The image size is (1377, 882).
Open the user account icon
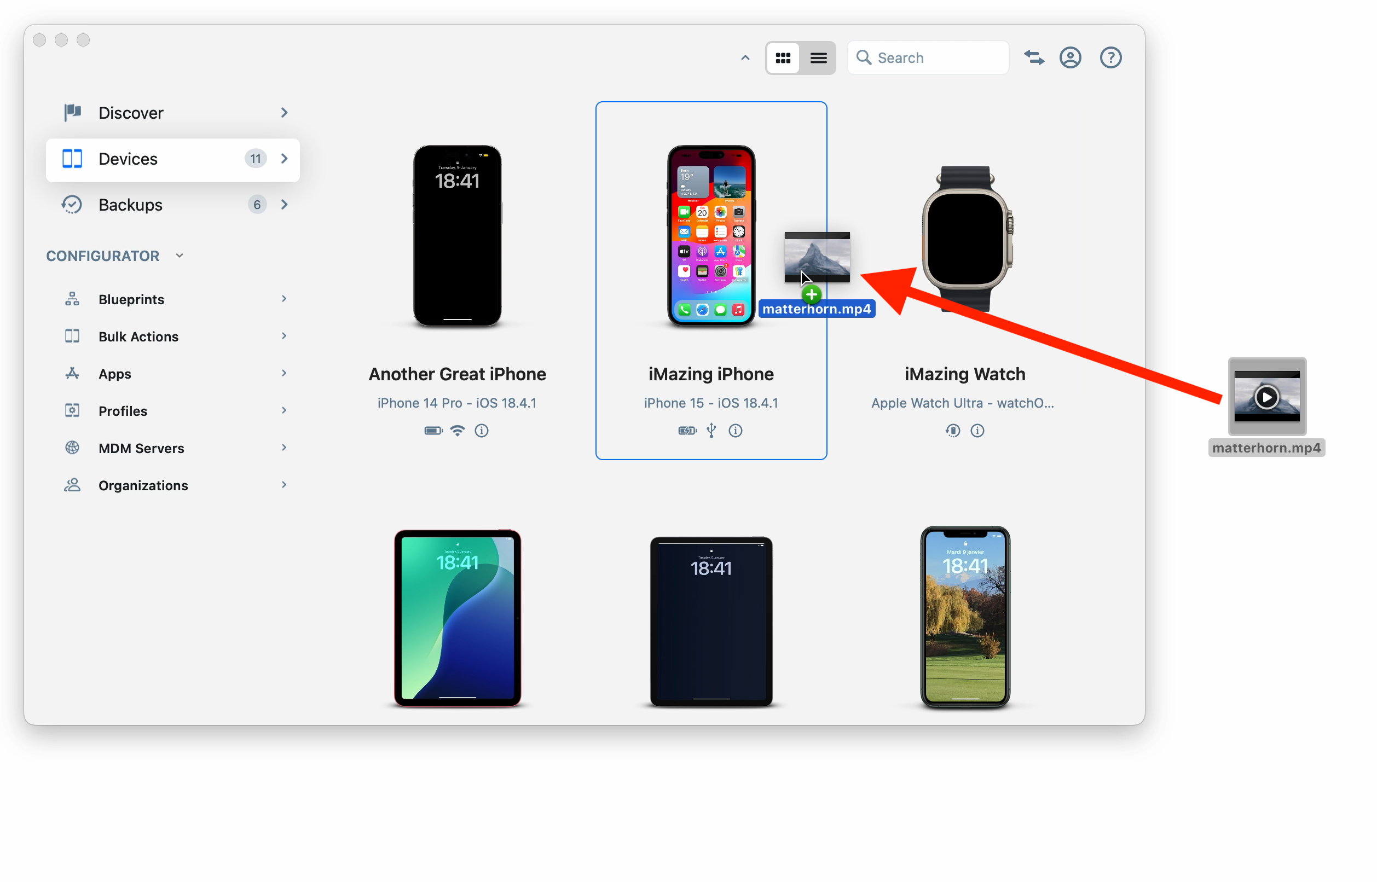click(x=1070, y=58)
